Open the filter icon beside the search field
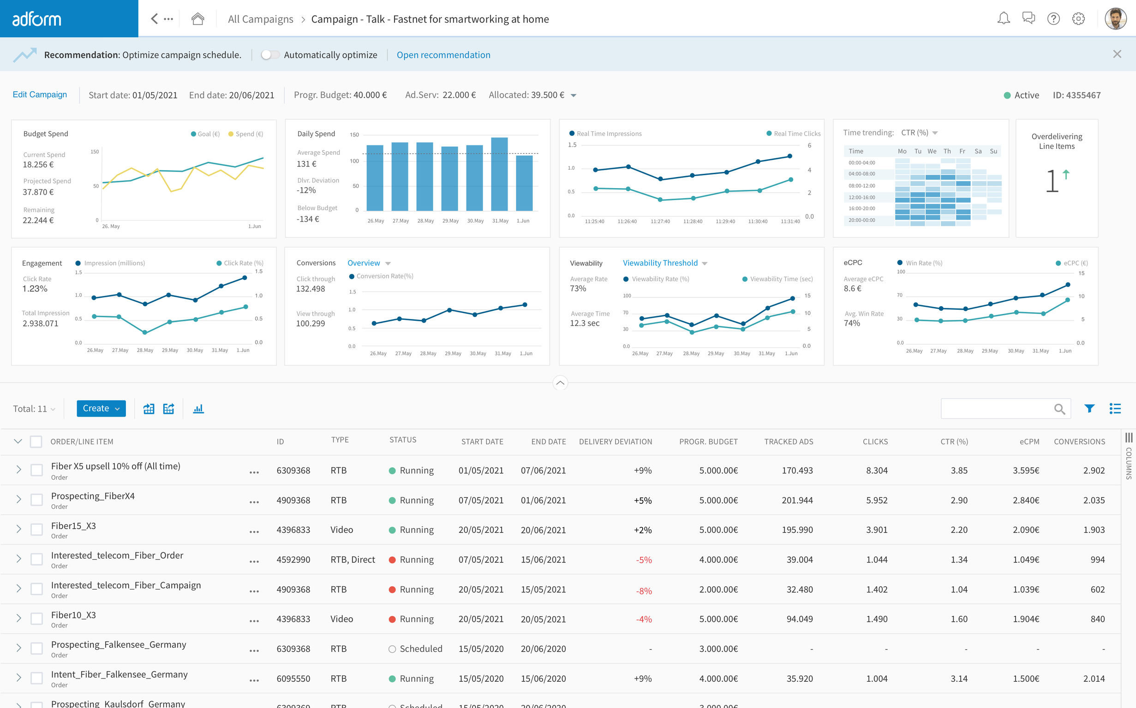 1089,408
